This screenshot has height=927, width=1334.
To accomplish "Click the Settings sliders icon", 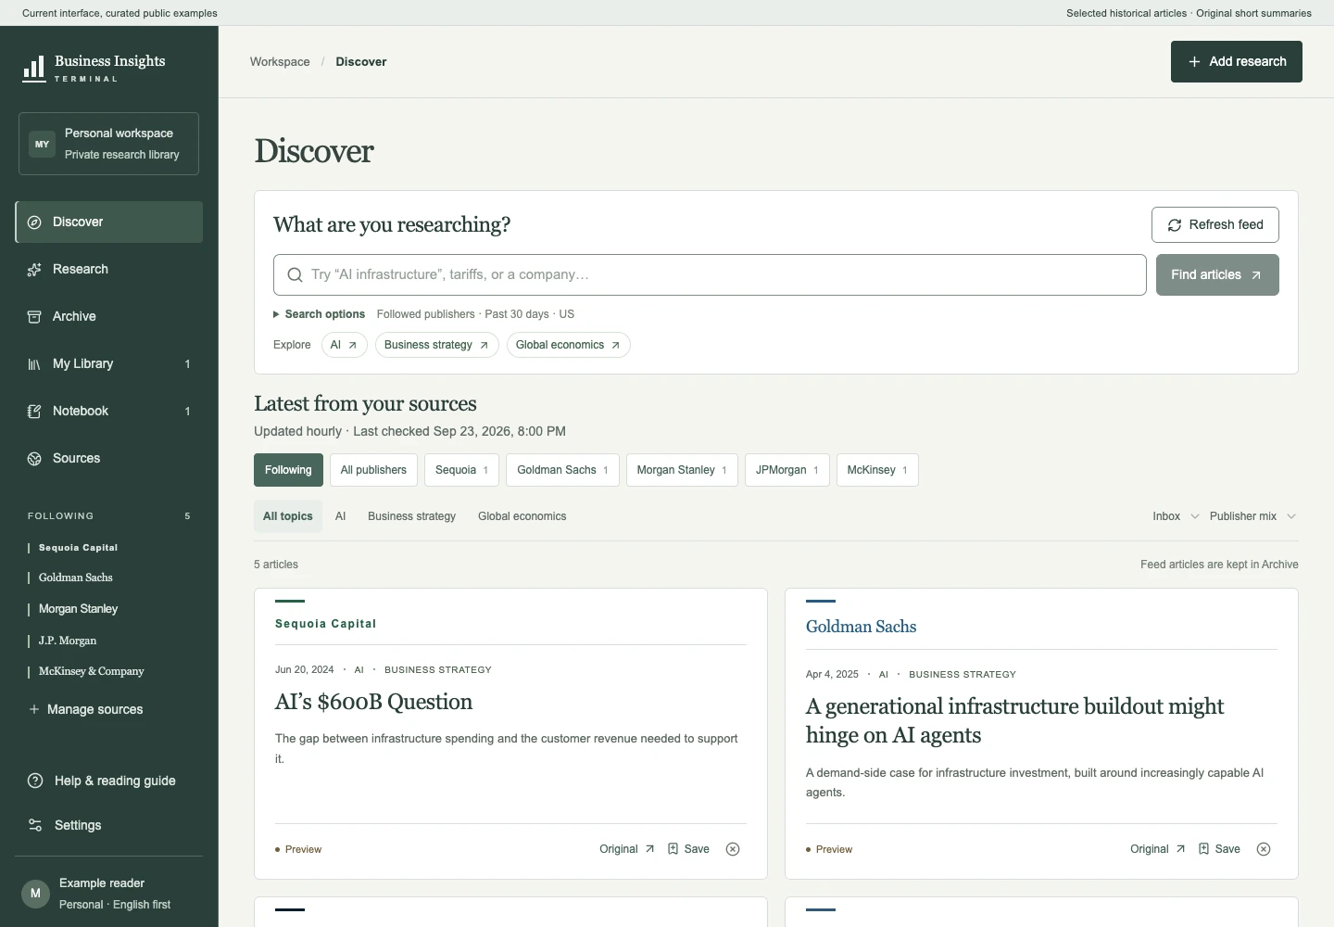I will pyautogui.click(x=35, y=826).
